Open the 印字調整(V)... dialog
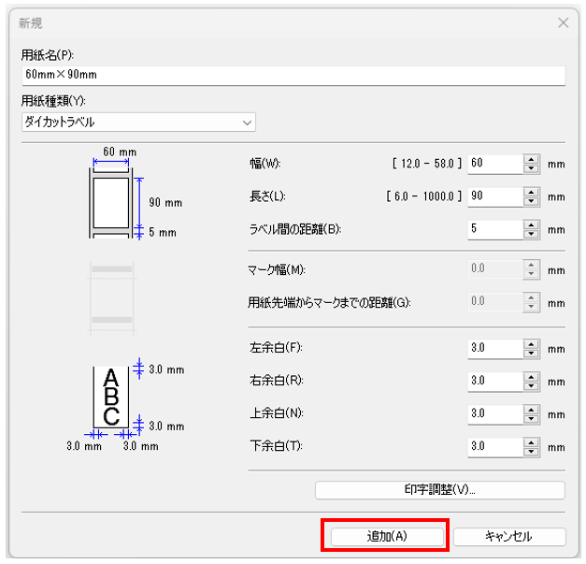The height and width of the screenshot is (564, 586). tap(439, 490)
